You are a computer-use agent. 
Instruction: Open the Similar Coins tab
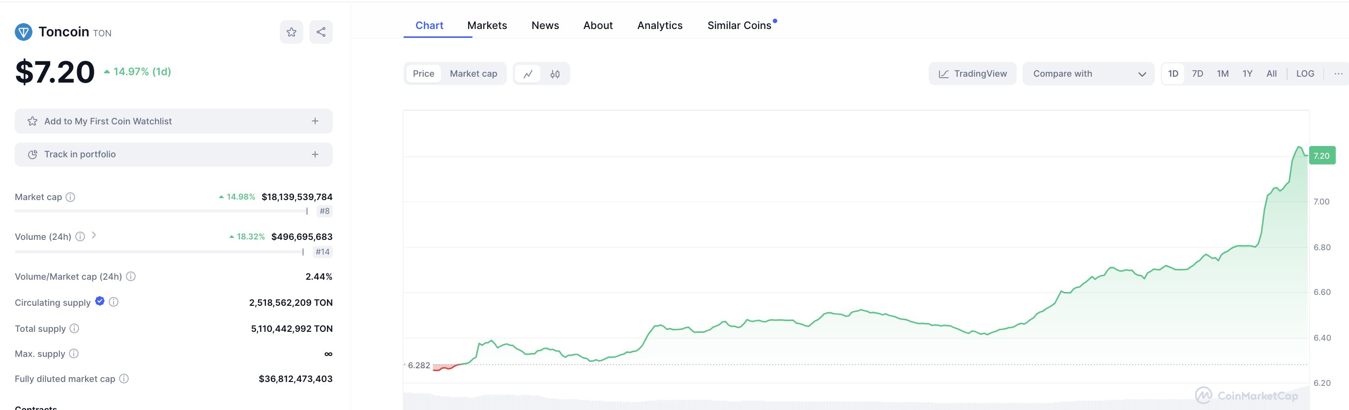pyautogui.click(x=739, y=25)
